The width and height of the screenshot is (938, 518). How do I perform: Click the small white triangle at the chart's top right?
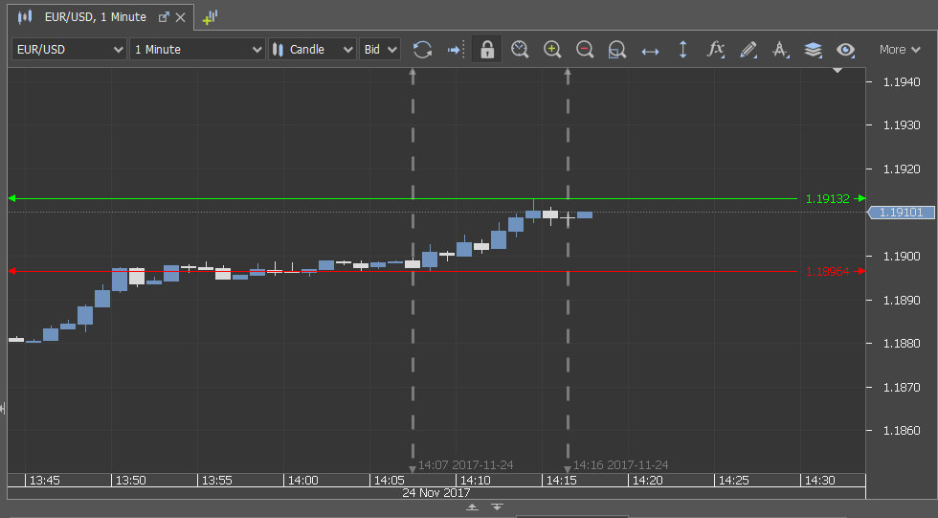click(x=837, y=71)
